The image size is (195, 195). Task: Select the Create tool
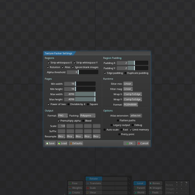click(75, 193)
